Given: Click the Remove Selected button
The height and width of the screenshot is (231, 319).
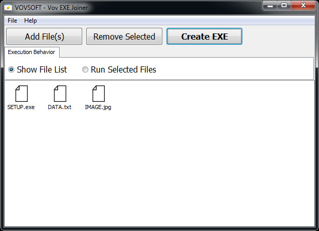Looking at the screenshot, I should pos(124,37).
